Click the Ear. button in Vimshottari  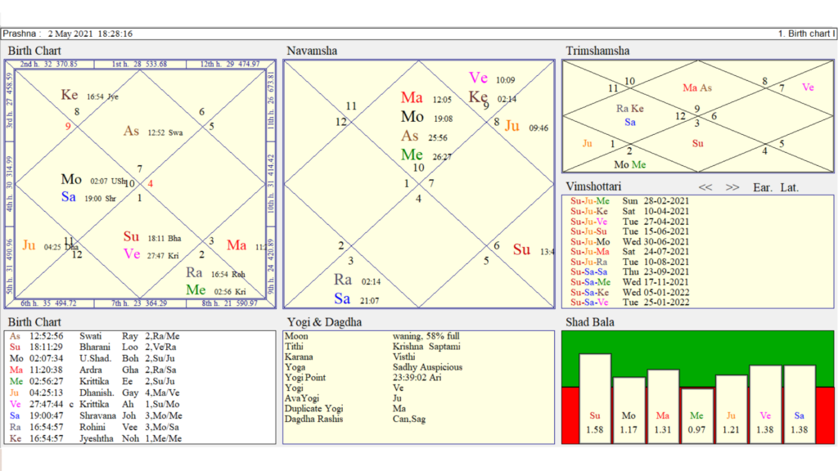tap(763, 187)
